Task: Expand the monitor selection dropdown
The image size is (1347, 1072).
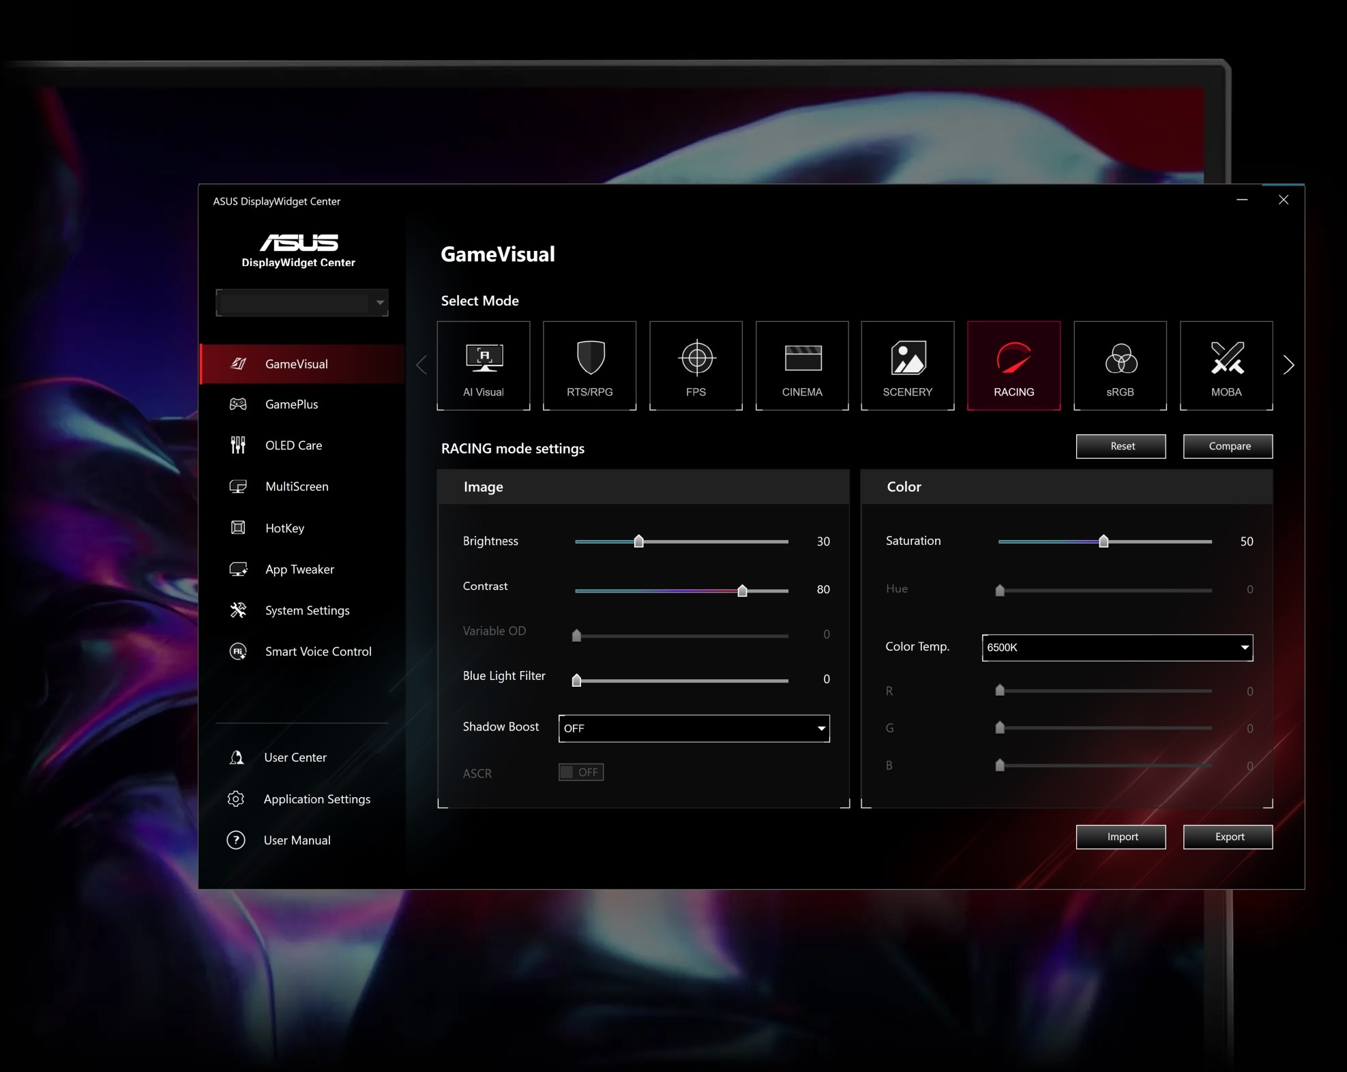Action: point(302,303)
